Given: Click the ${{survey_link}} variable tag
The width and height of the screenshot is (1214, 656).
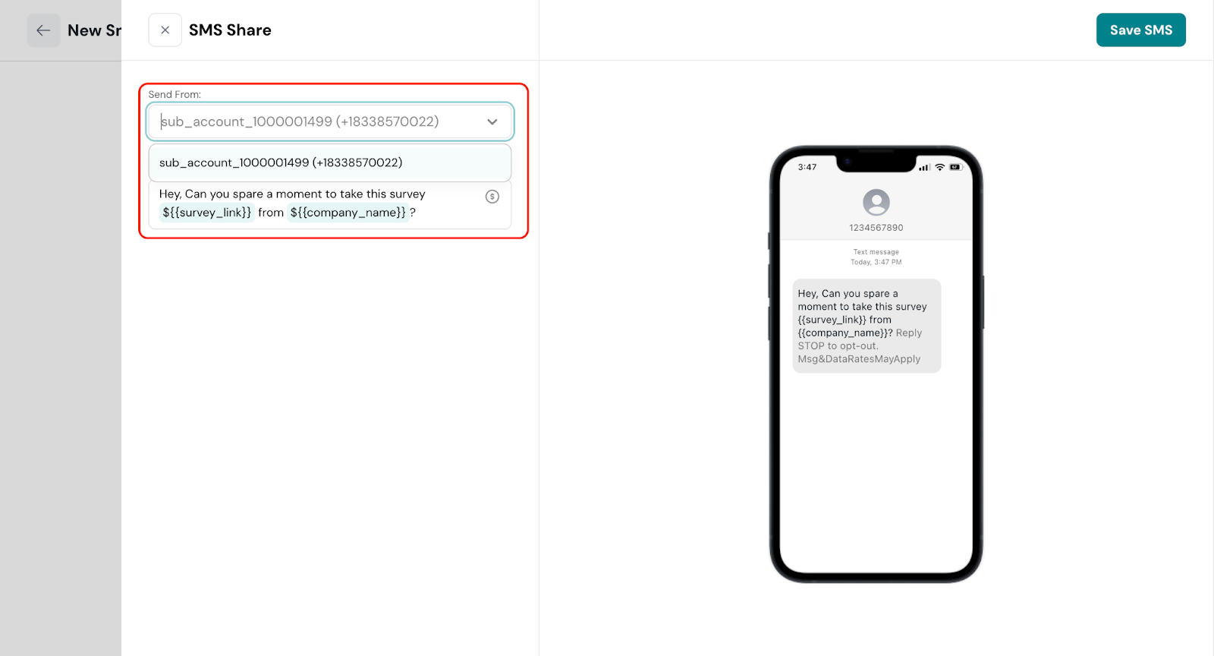Looking at the screenshot, I should (206, 213).
